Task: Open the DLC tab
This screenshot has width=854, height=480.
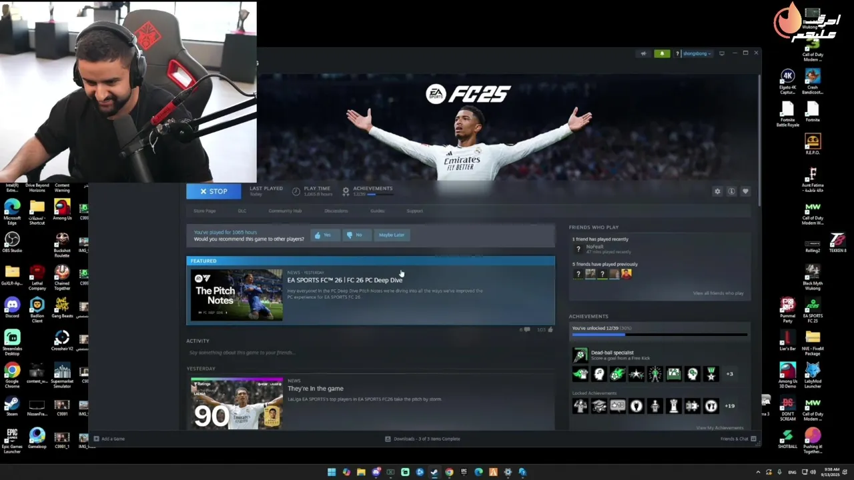Action: click(x=242, y=211)
